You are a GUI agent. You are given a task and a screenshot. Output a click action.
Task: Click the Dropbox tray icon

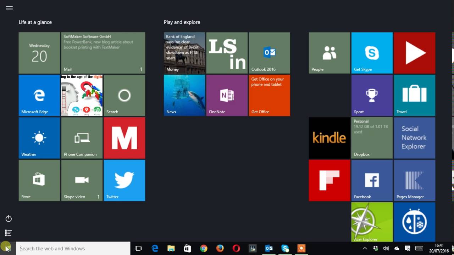point(376,248)
